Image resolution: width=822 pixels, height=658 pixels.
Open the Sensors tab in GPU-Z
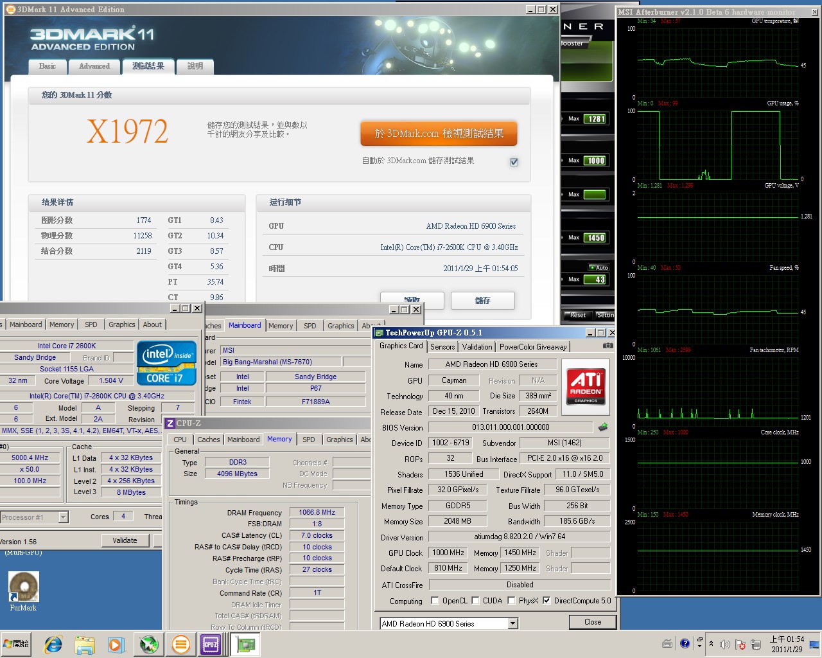pyautogui.click(x=442, y=347)
